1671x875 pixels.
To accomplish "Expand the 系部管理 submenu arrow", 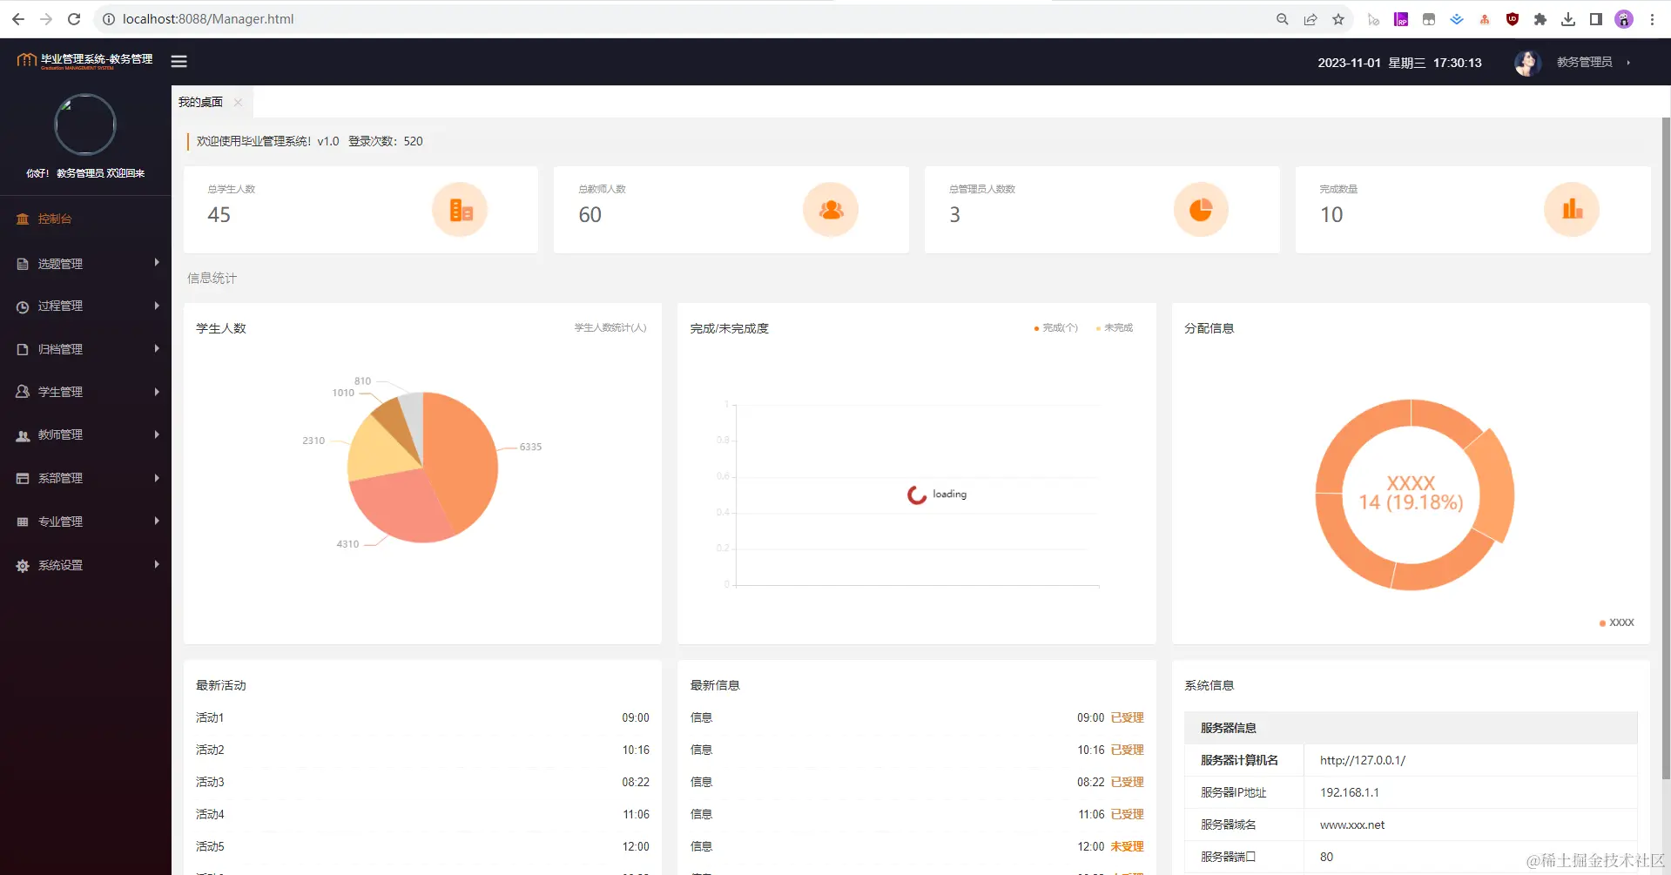I will (157, 478).
